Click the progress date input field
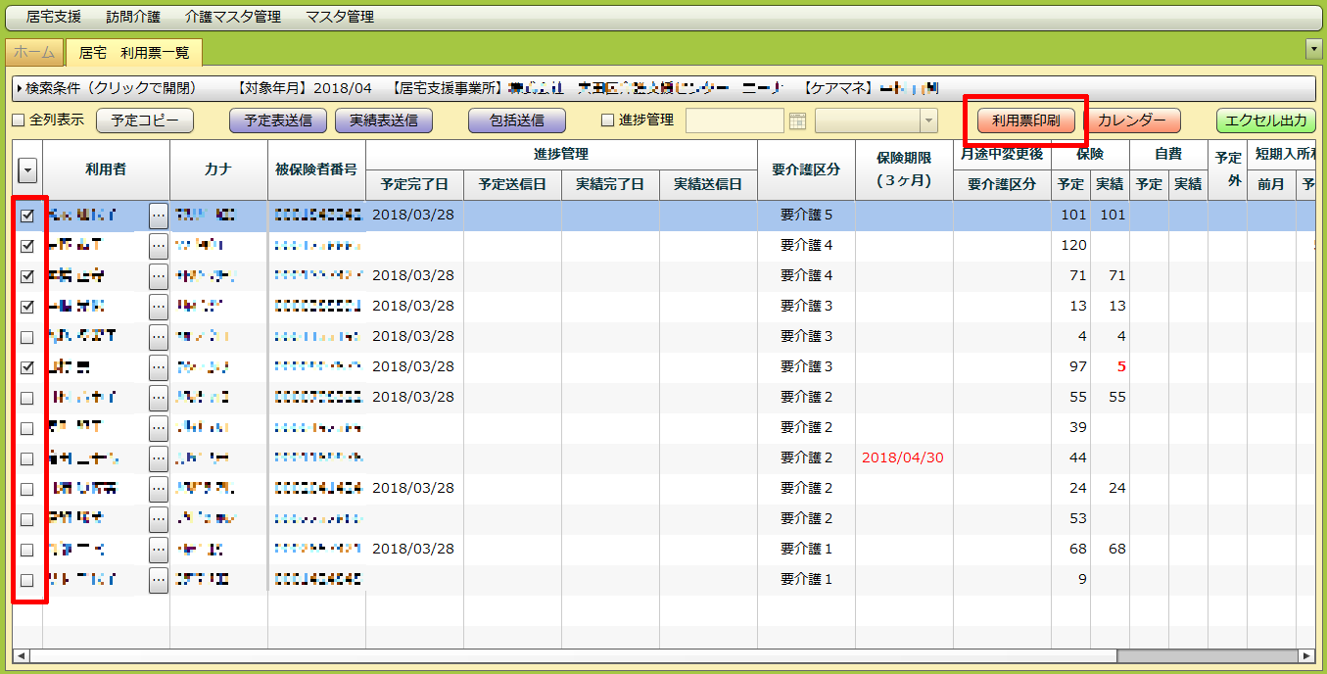 click(x=735, y=121)
